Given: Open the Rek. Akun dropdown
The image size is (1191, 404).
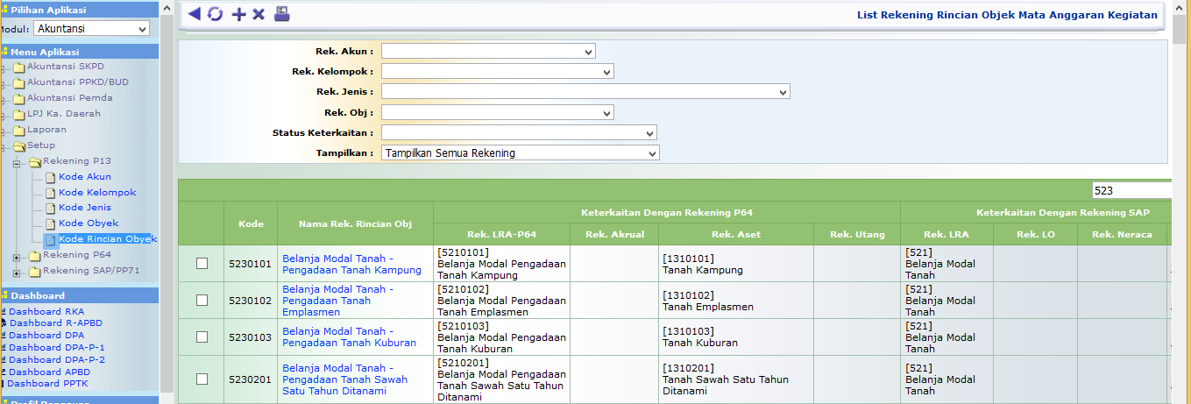Looking at the screenshot, I should pyautogui.click(x=488, y=52).
